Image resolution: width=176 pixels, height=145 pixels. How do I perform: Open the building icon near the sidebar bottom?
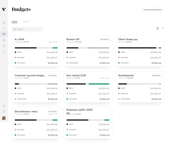tap(4, 106)
